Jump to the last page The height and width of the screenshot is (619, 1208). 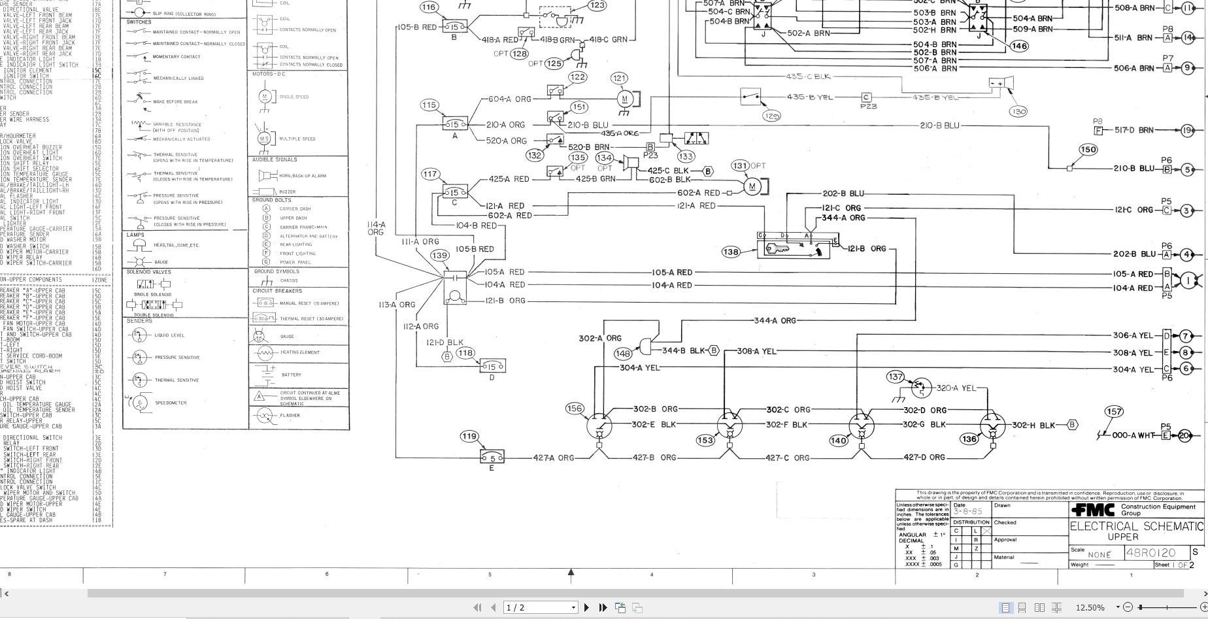coord(603,607)
